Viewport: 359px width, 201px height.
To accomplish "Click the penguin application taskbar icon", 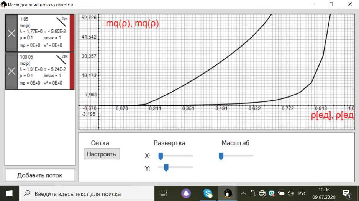I will (x=228, y=193).
